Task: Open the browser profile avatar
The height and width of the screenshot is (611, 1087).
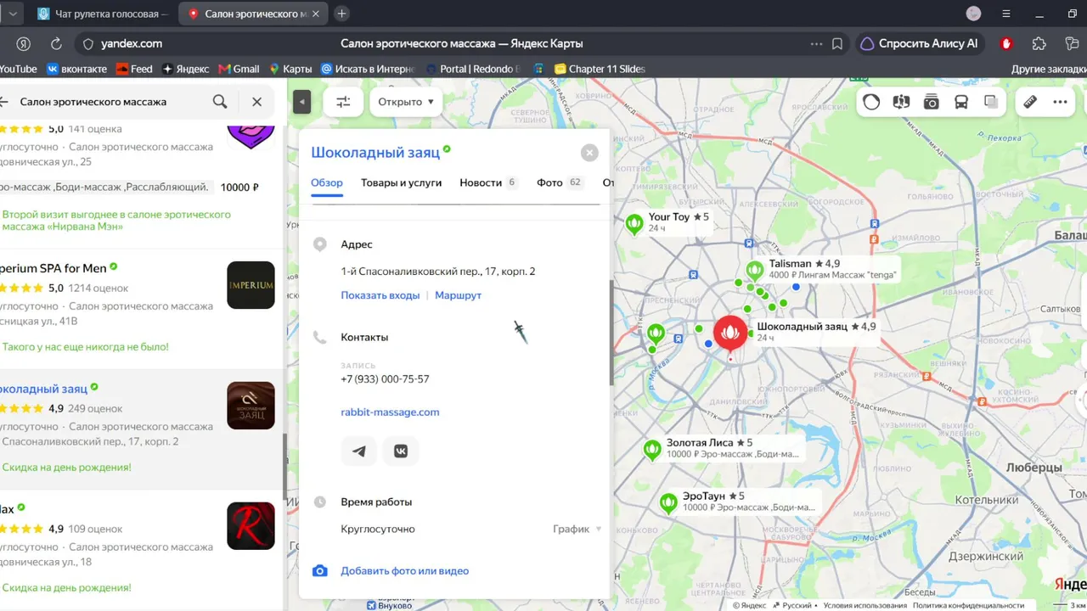Action: 974,14
